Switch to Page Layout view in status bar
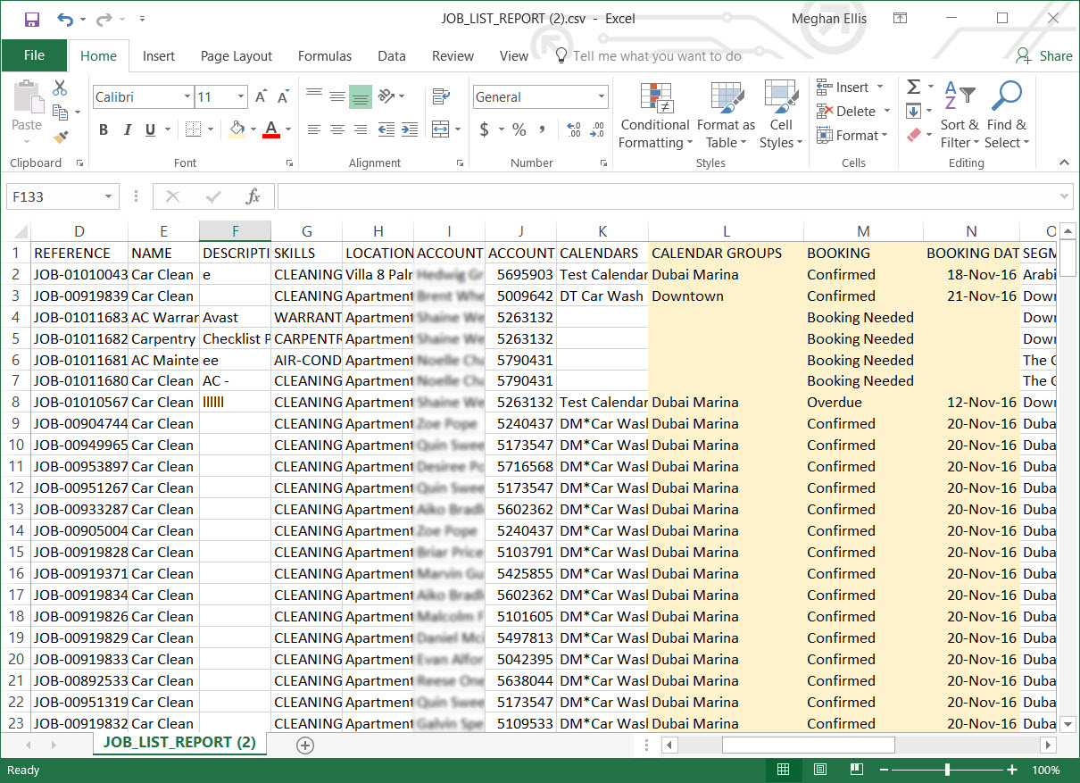 819,770
